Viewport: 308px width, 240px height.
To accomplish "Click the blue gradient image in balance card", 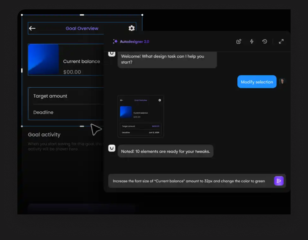I will (44, 59).
